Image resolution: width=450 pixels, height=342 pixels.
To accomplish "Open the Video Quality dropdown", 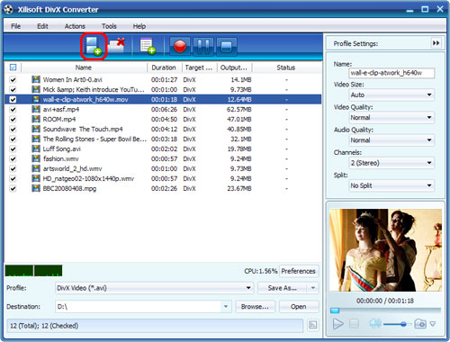I will click(x=391, y=117).
